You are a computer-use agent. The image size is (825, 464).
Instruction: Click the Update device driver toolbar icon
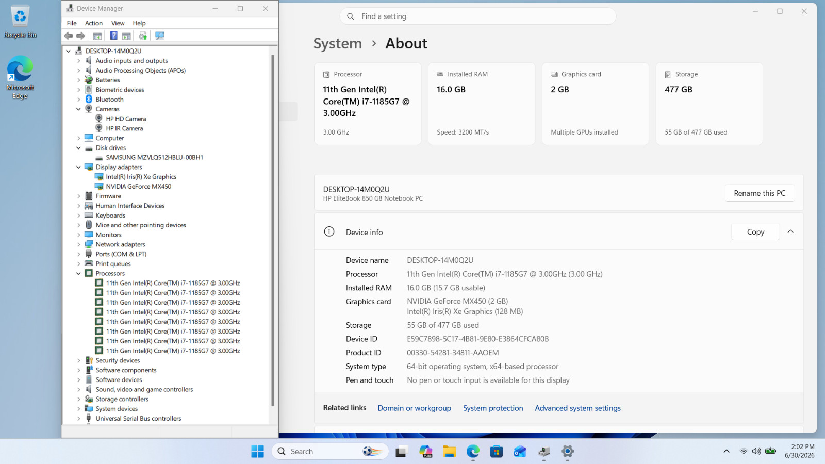tap(143, 36)
